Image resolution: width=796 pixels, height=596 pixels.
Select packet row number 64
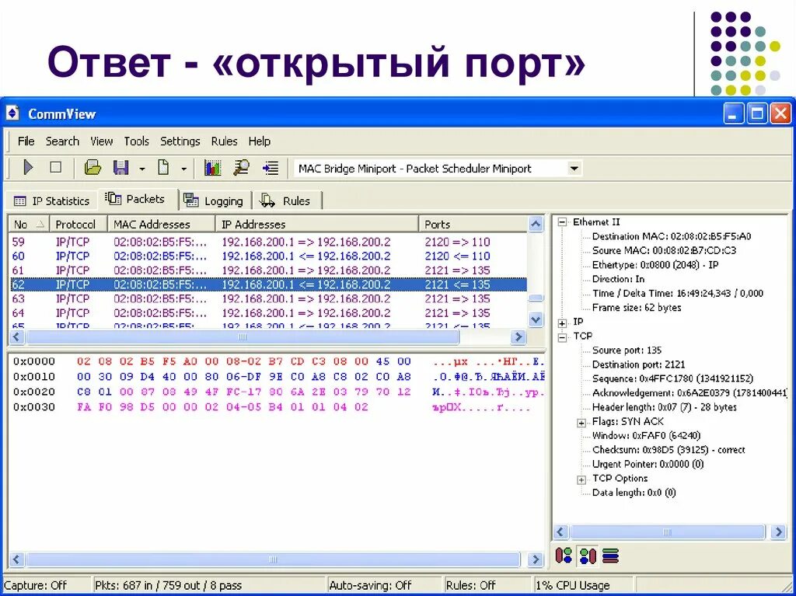point(268,312)
